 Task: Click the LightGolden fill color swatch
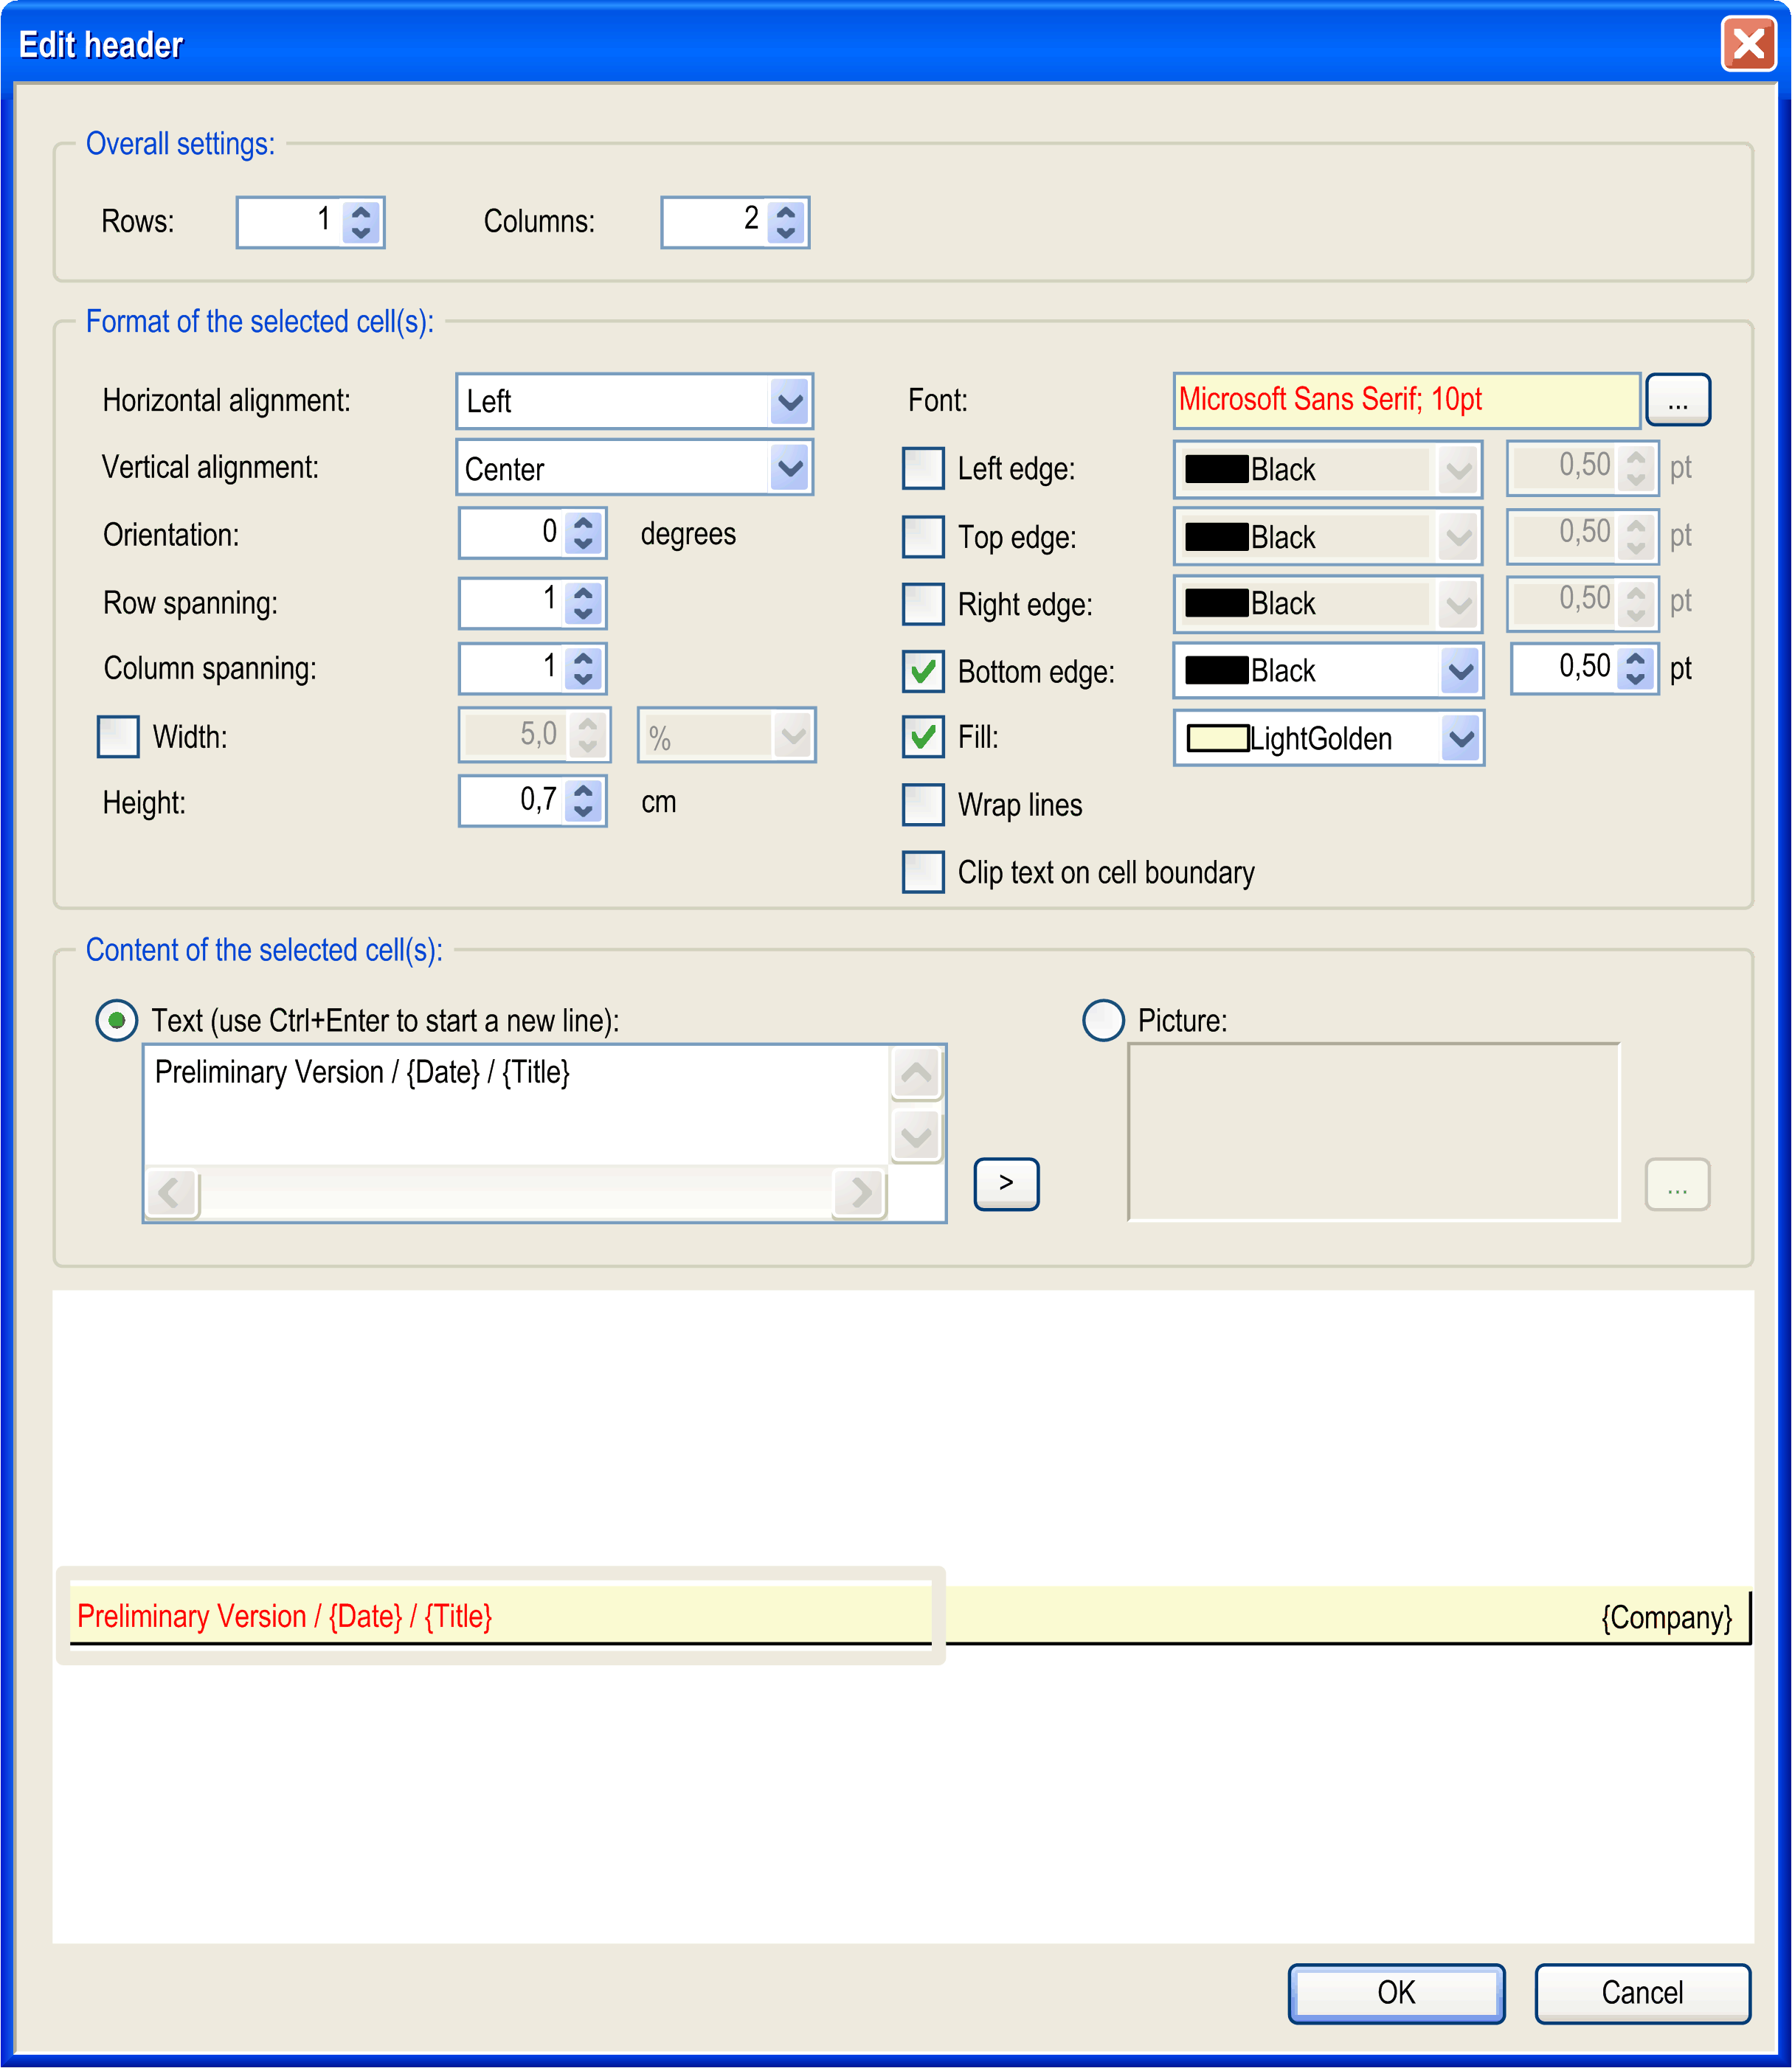click(1217, 739)
